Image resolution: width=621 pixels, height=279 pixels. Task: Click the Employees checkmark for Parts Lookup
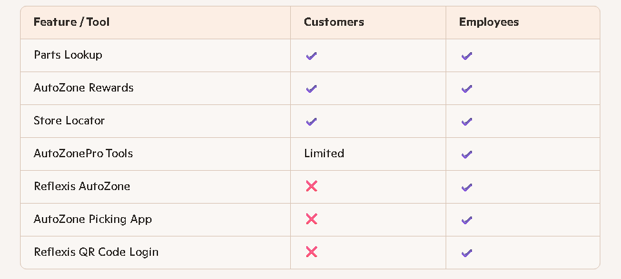(x=467, y=56)
